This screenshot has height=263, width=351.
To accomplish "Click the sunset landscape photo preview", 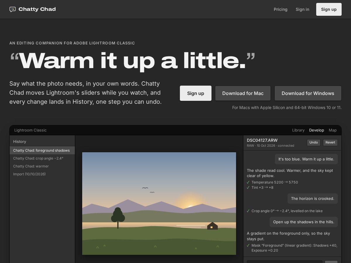I will [x=159, y=203].
